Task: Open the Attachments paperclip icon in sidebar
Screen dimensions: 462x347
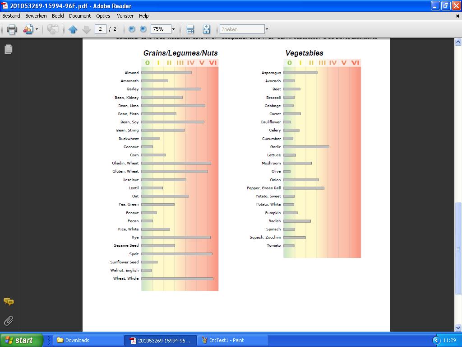Action: (9, 321)
